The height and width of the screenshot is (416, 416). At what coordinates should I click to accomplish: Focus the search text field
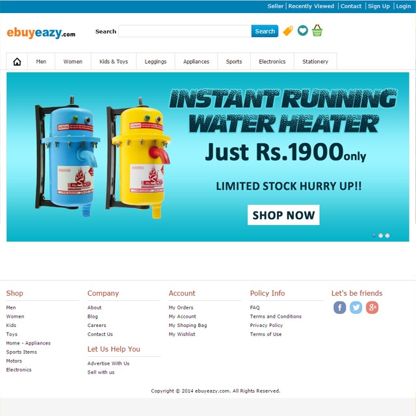(185, 31)
